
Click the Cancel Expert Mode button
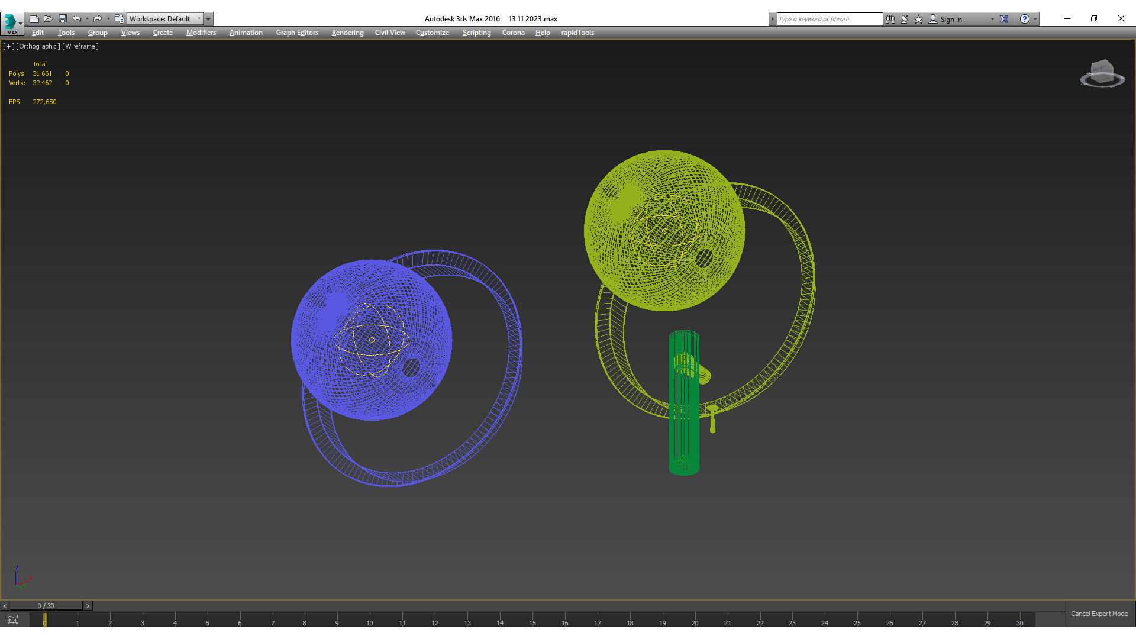(1099, 614)
